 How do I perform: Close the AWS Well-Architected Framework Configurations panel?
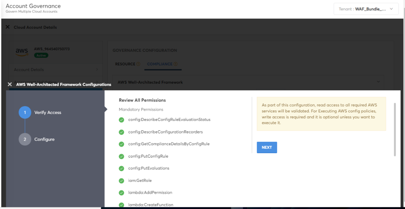tap(10, 84)
